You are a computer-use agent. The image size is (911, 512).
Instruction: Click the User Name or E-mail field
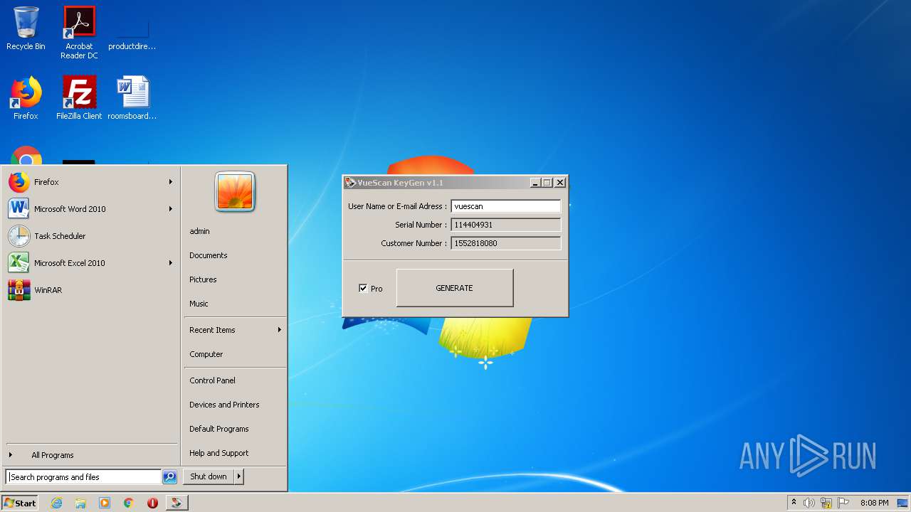tap(506, 206)
